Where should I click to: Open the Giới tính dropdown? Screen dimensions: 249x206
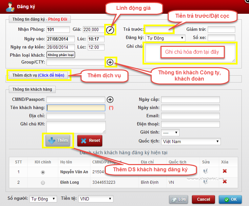click(170, 133)
